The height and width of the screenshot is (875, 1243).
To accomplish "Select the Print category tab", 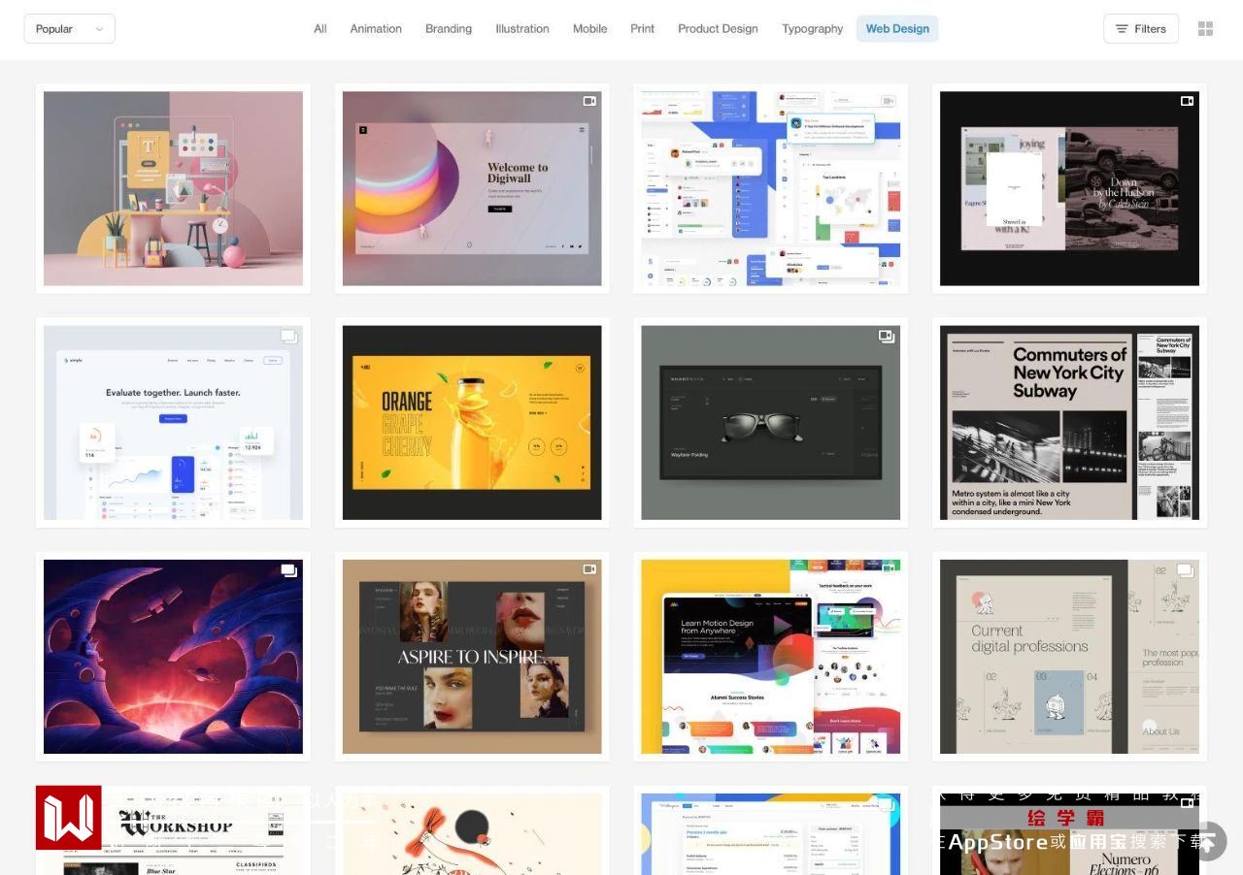I will click(643, 29).
